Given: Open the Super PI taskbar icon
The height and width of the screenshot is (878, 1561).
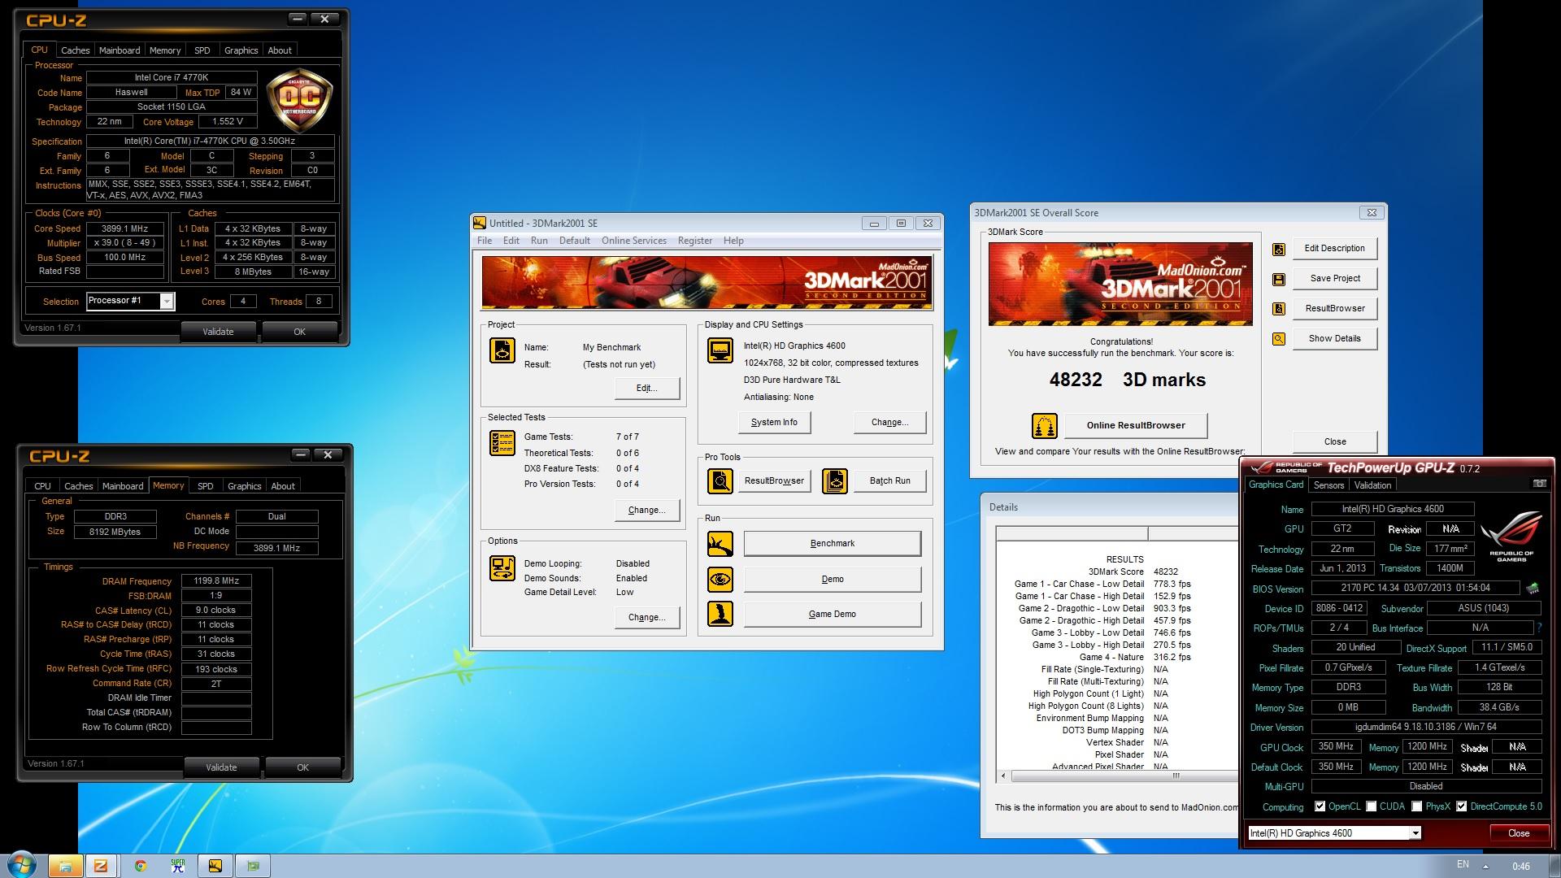Looking at the screenshot, I should (178, 866).
